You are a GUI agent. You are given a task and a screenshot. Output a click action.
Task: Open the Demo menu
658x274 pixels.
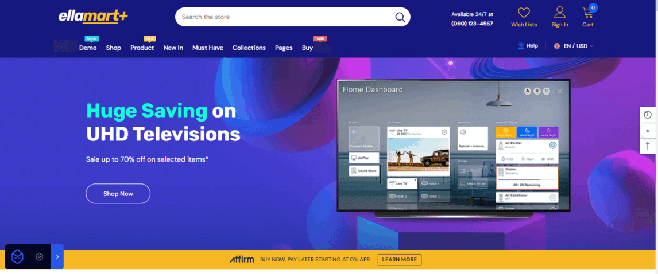[88, 48]
